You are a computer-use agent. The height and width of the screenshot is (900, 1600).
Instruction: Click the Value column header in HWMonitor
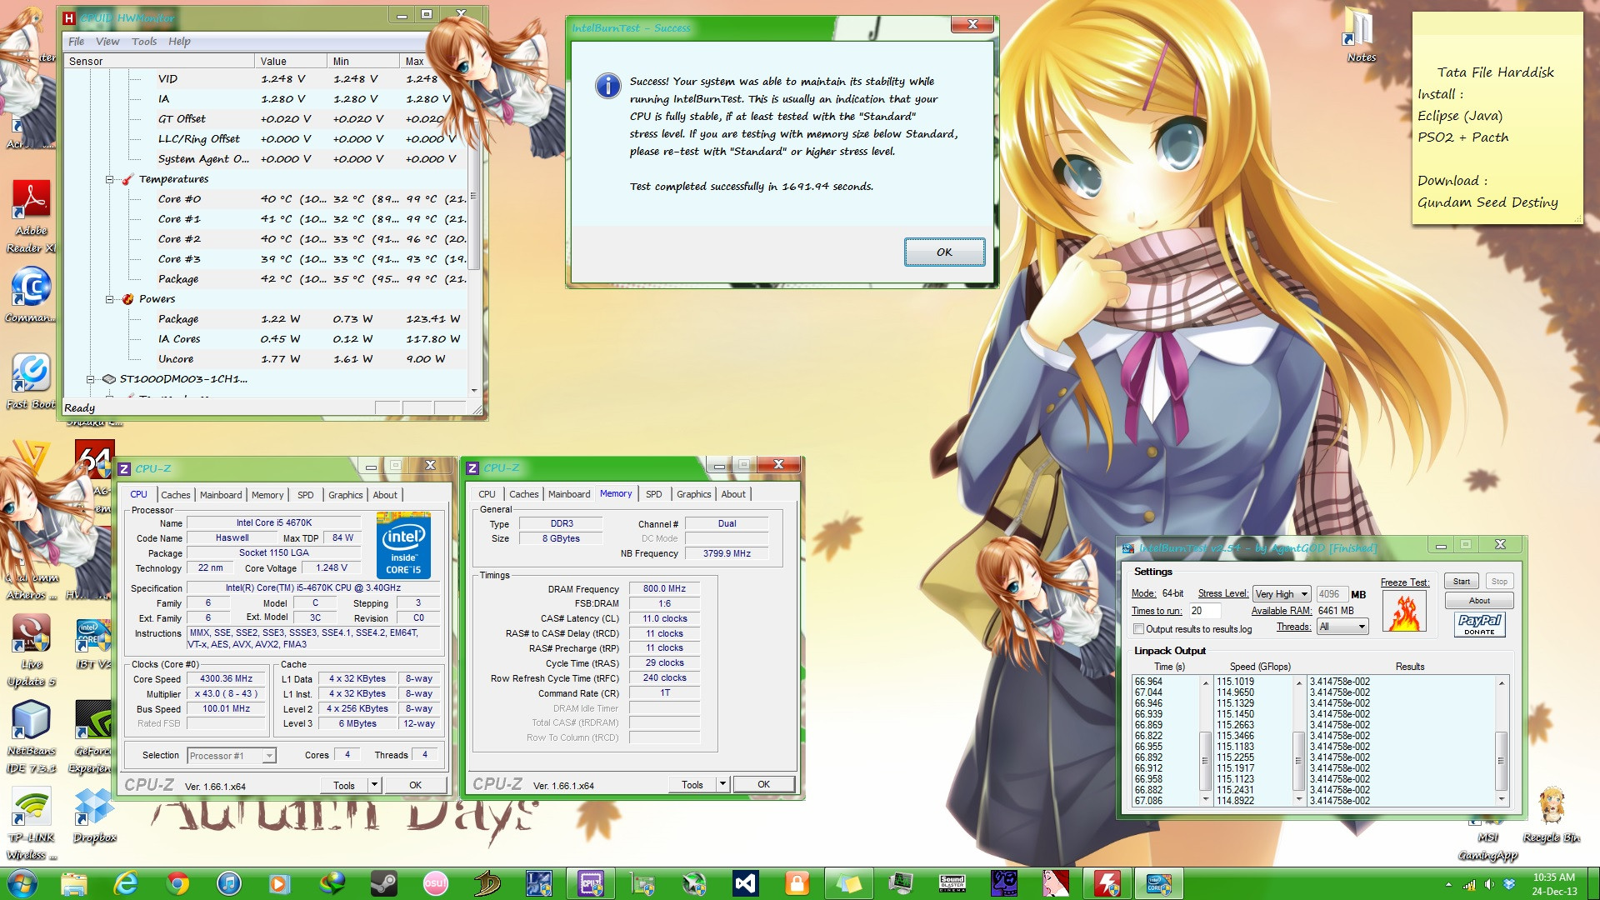pos(290,61)
